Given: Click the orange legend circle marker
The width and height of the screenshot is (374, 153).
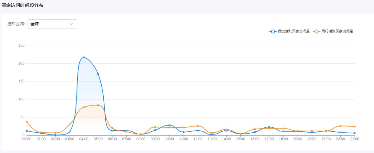Looking at the screenshot, I should [x=316, y=31].
